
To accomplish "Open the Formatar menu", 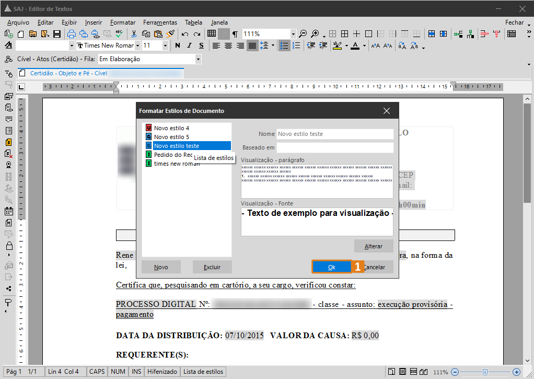I will tap(123, 22).
